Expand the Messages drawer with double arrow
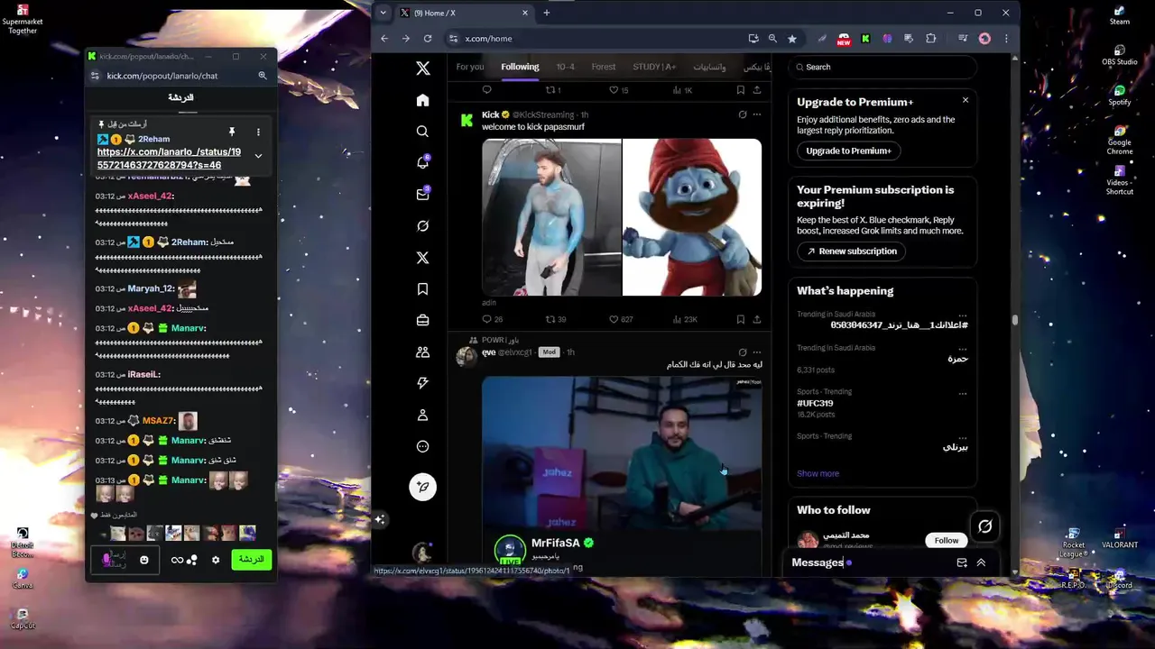The width and height of the screenshot is (1155, 649). click(981, 562)
